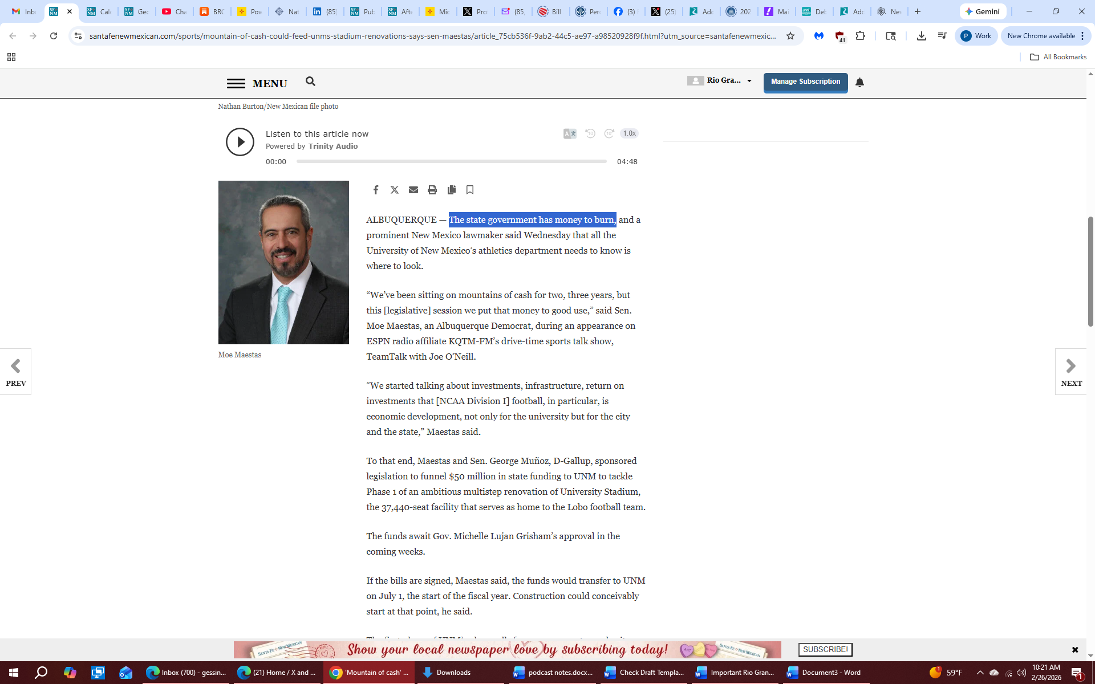This screenshot has height=684, width=1095.
Task: Seek on audio progress bar
Action: (x=451, y=161)
